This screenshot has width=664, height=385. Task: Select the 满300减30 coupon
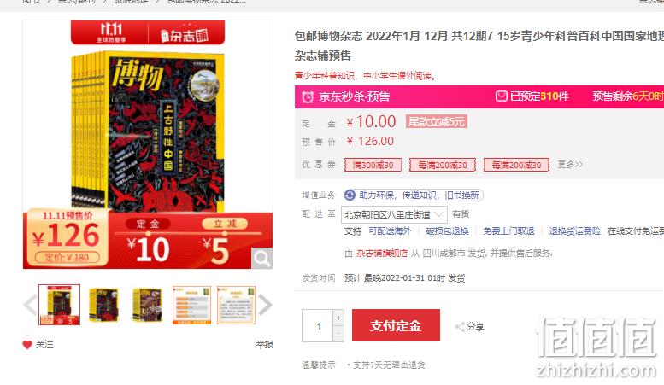(373, 165)
